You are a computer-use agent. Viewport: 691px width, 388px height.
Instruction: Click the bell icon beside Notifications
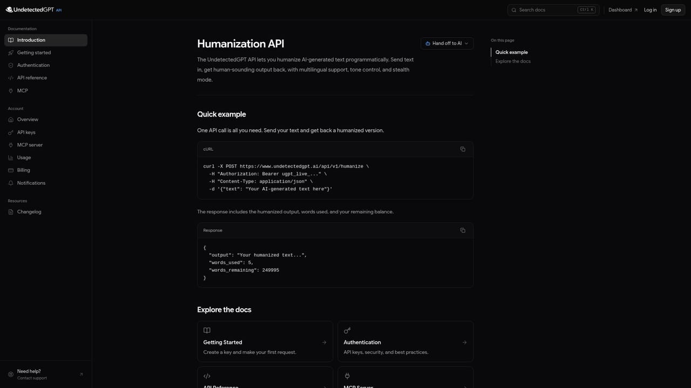coord(11,183)
